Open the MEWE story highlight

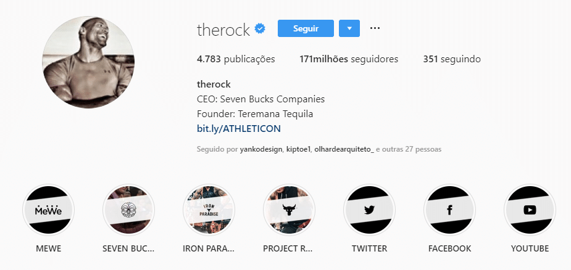(48, 210)
